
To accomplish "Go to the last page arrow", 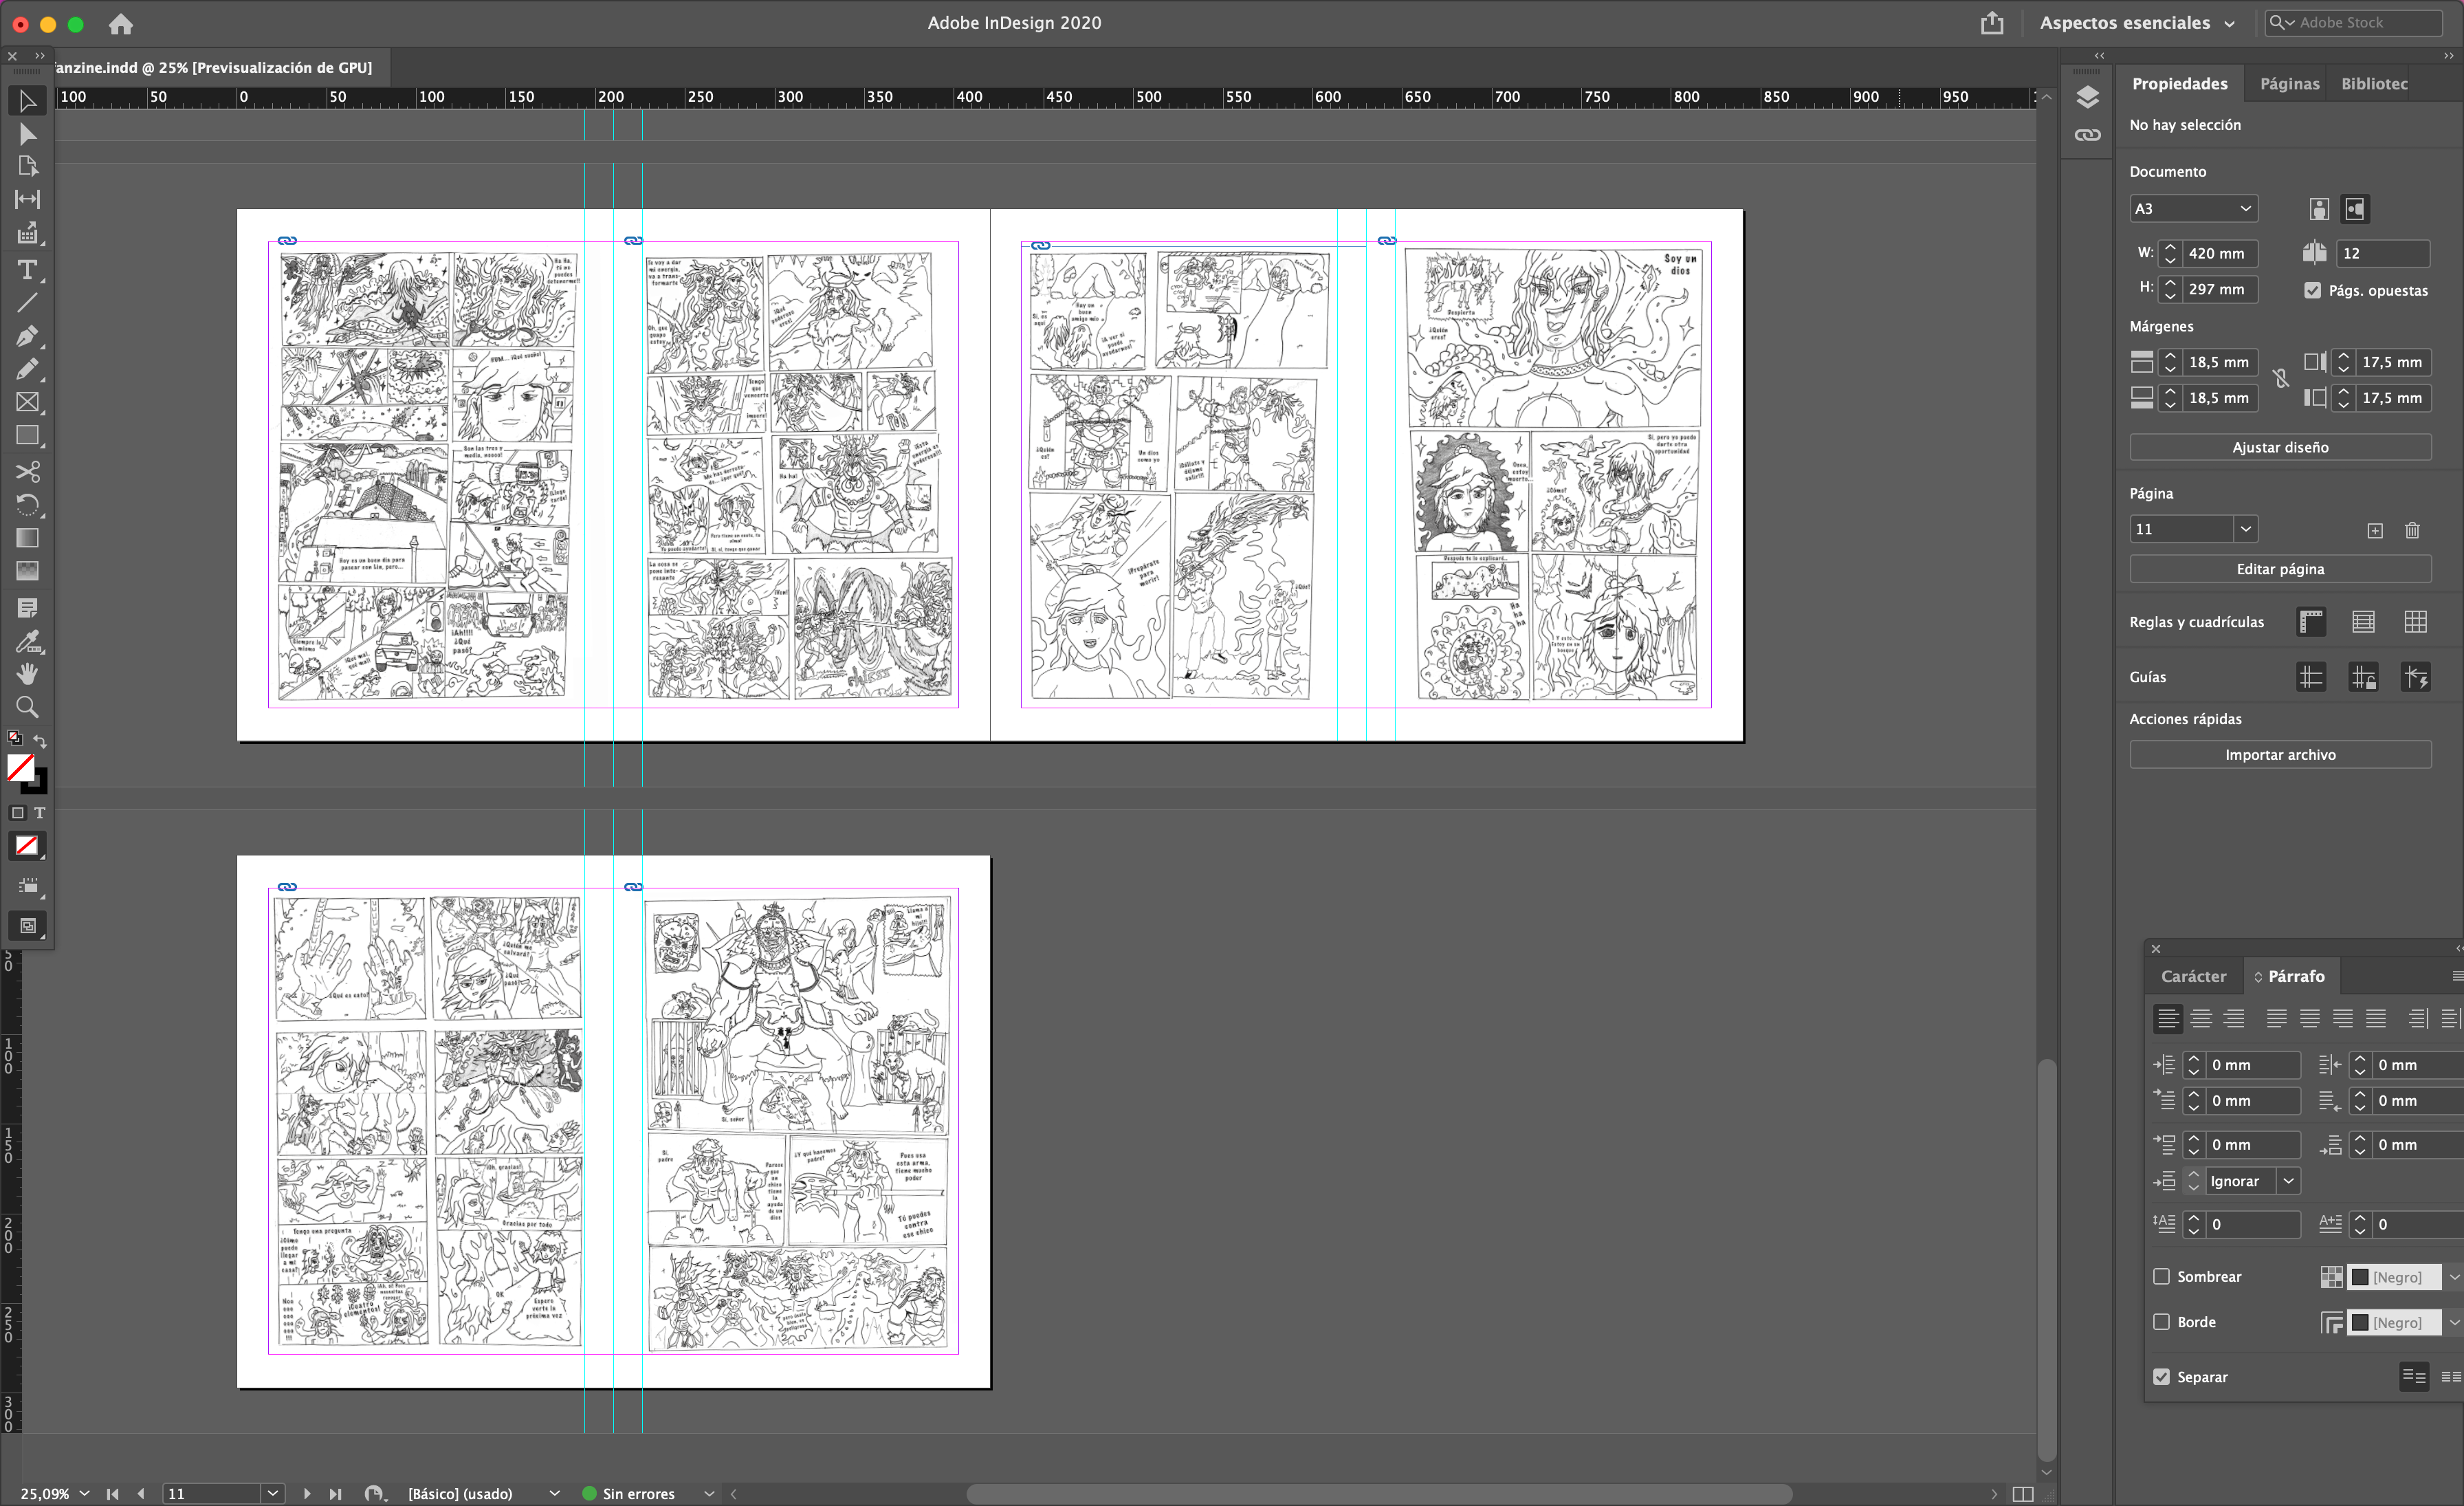I will (336, 1493).
